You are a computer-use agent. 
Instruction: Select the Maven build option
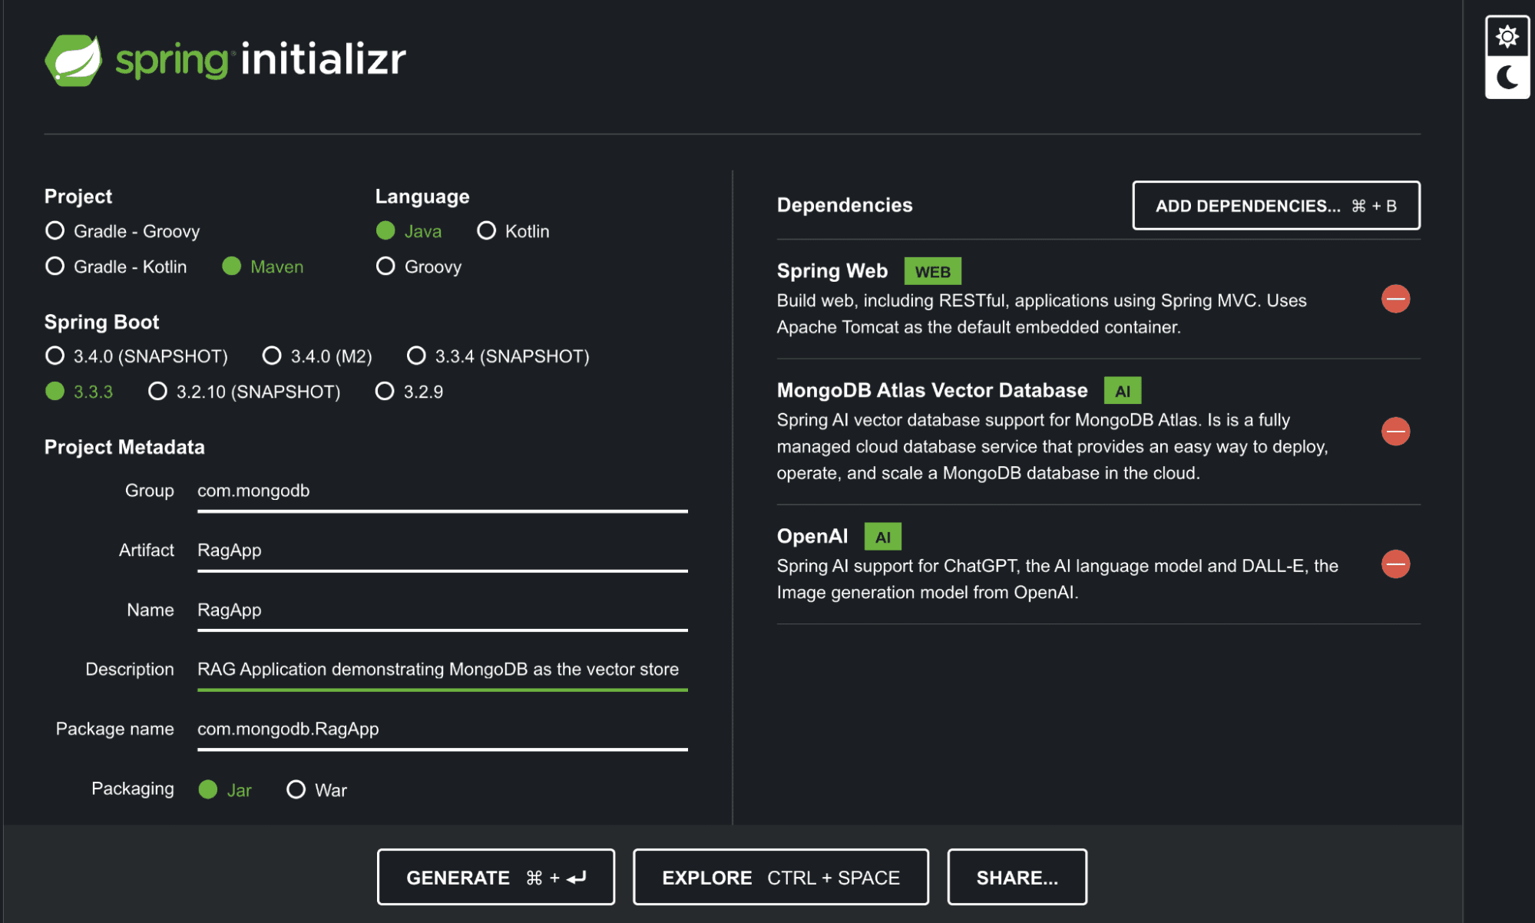231,266
